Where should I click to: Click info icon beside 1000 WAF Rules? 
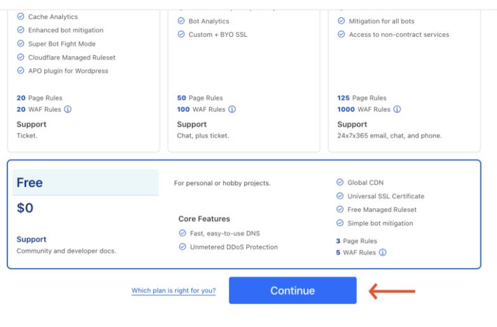(397, 109)
